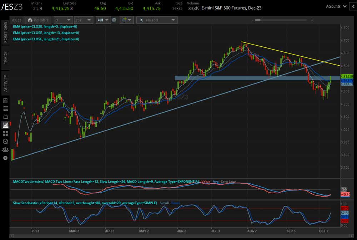Image resolution: width=357 pixels, height=240 pixels.
Task: Select the EMA length=5 indicator label
Action: click(x=45, y=27)
